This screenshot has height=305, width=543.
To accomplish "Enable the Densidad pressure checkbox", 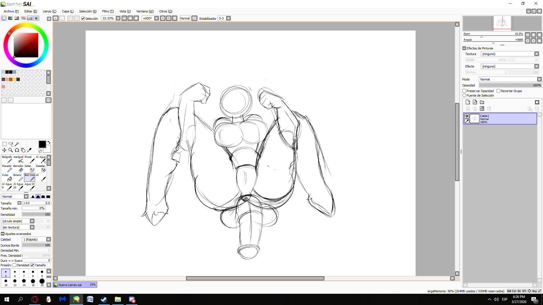I will pos(14,265).
